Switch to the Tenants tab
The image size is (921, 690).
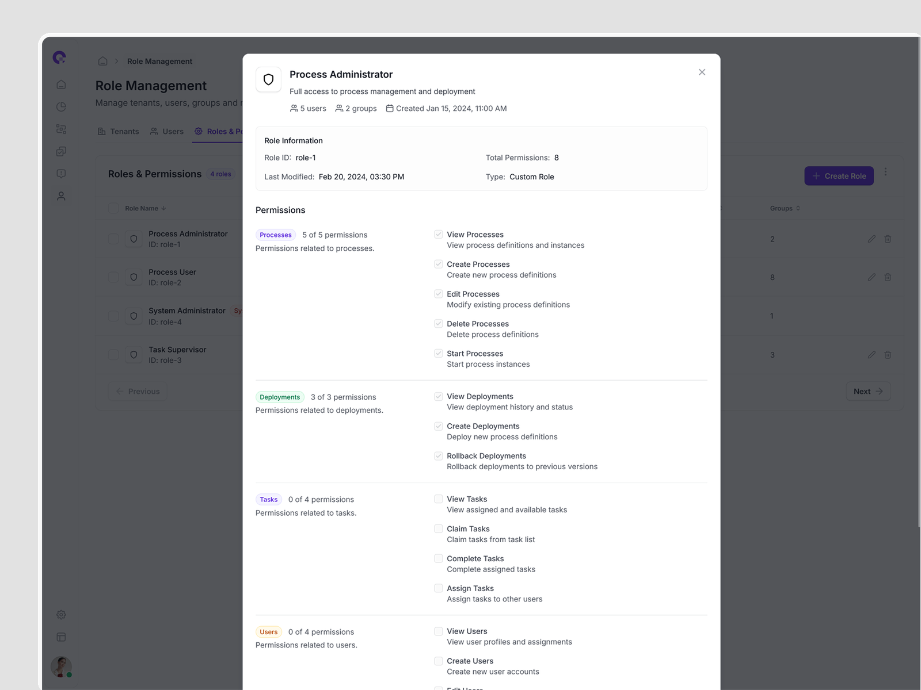click(x=118, y=131)
